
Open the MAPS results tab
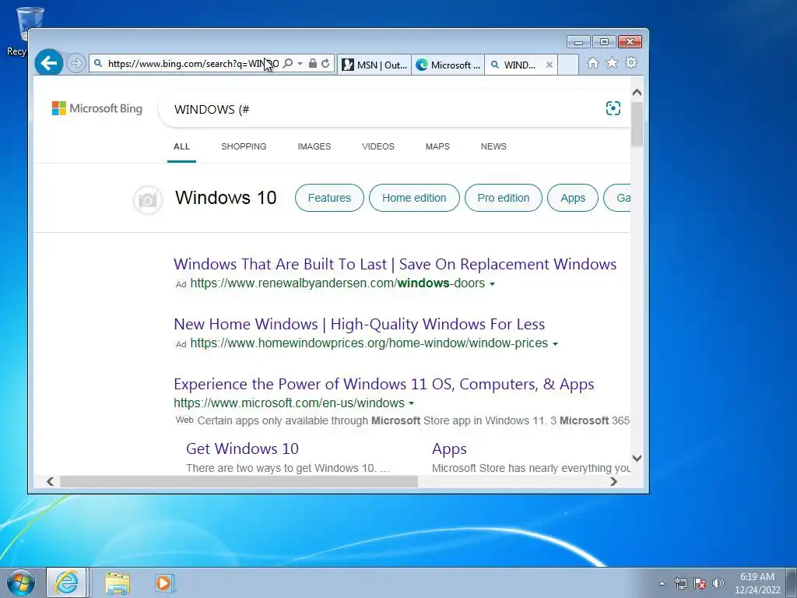pos(437,146)
